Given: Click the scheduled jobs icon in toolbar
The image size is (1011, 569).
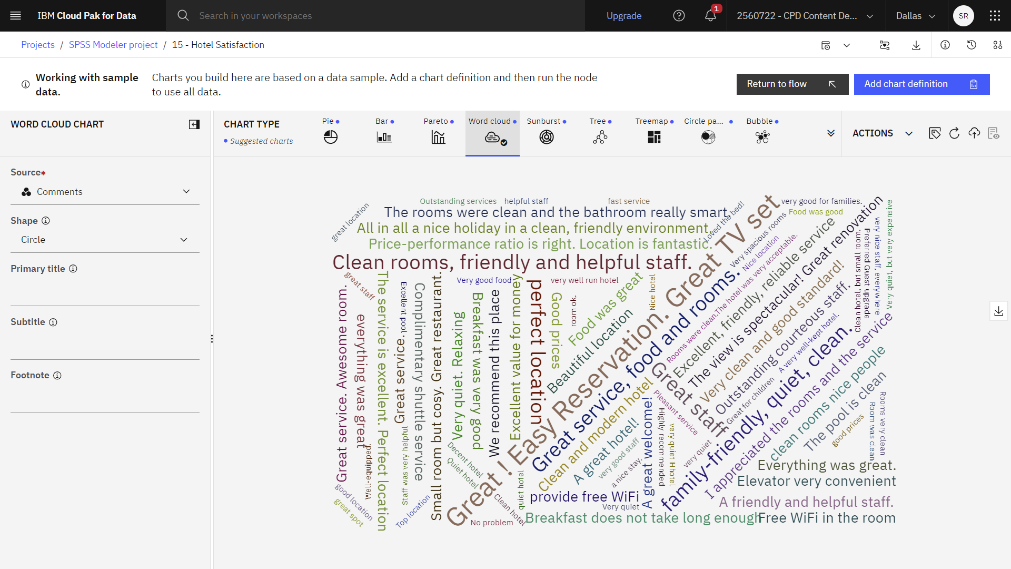Looking at the screenshot, I should pyautogui.click(x=826, y=45).
